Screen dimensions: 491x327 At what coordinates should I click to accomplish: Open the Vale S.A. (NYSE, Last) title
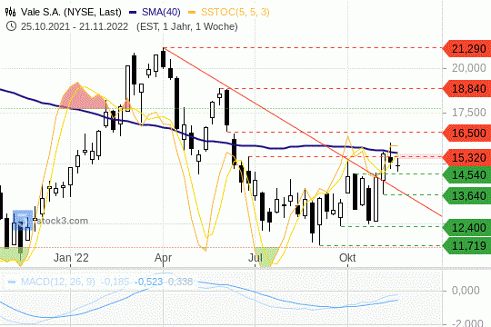[x=71, y=12]
